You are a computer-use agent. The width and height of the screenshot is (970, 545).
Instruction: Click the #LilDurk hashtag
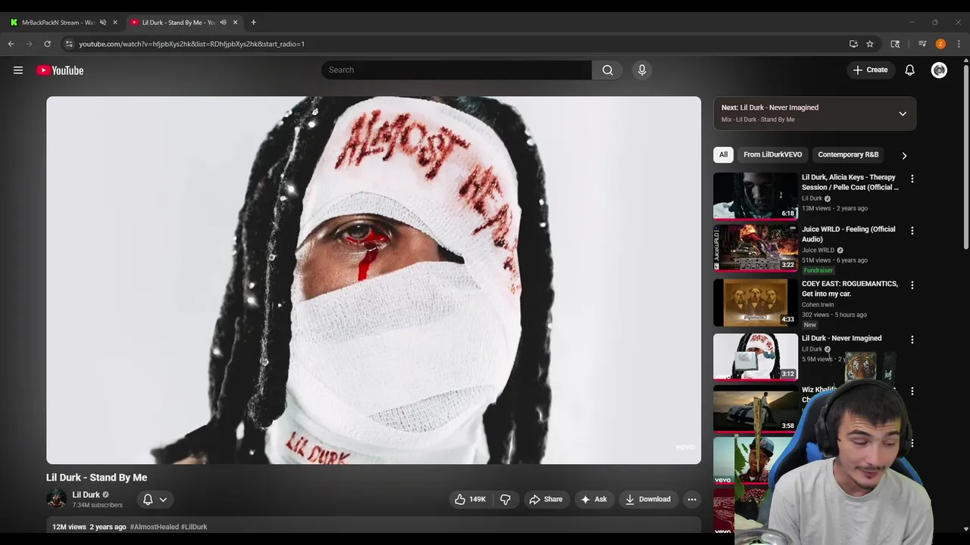pyautogui.click(x=195, y=527)
